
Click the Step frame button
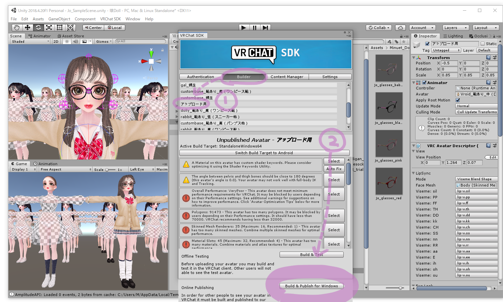pyautogui.click(x=265, y=28)
